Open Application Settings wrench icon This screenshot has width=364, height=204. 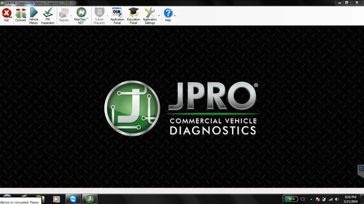click(150, 16)
